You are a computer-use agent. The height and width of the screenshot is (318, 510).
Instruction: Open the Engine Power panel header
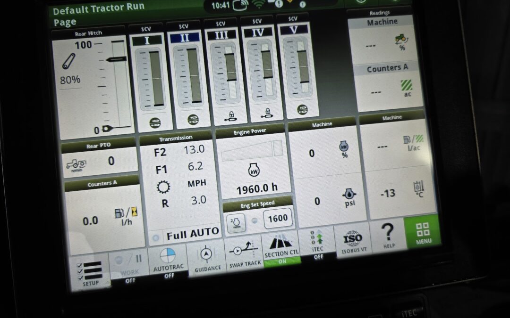[250, 131]
